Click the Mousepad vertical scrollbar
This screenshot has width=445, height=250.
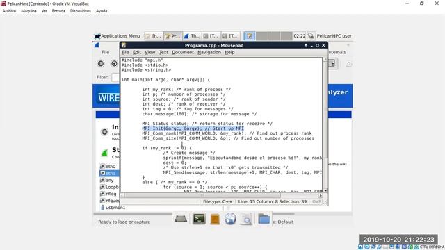325,125
